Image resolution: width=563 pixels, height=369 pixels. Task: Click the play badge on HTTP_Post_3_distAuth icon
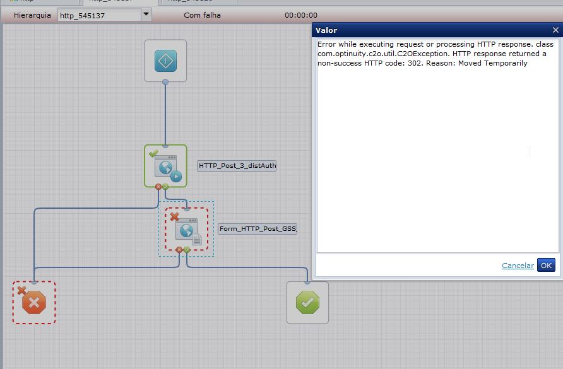tap(175, 176)
